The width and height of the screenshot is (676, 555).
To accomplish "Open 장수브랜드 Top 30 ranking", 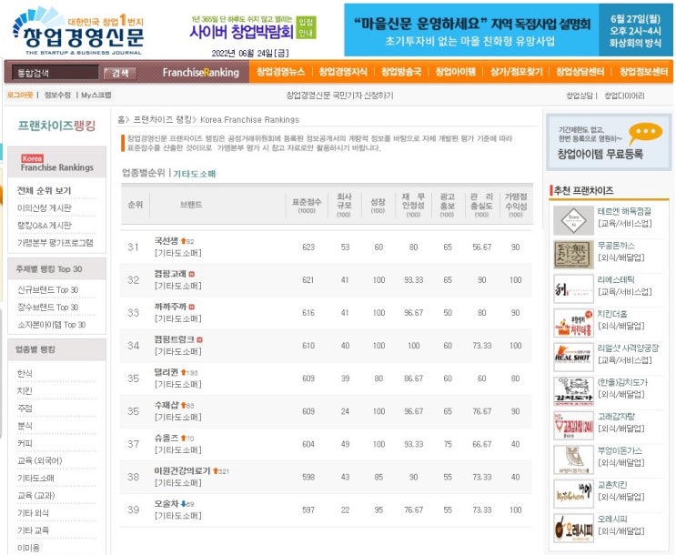I will pyautogui.click(x=47, y=307).
